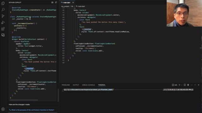Close the bottom terminal panel

pos(199,85)
